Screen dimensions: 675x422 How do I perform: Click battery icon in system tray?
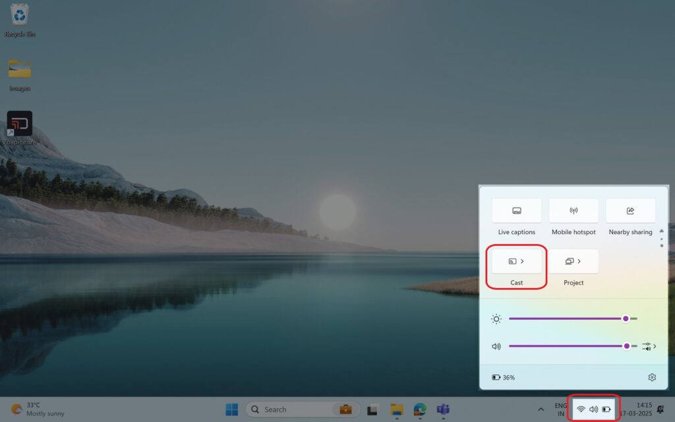coord(606,409)
